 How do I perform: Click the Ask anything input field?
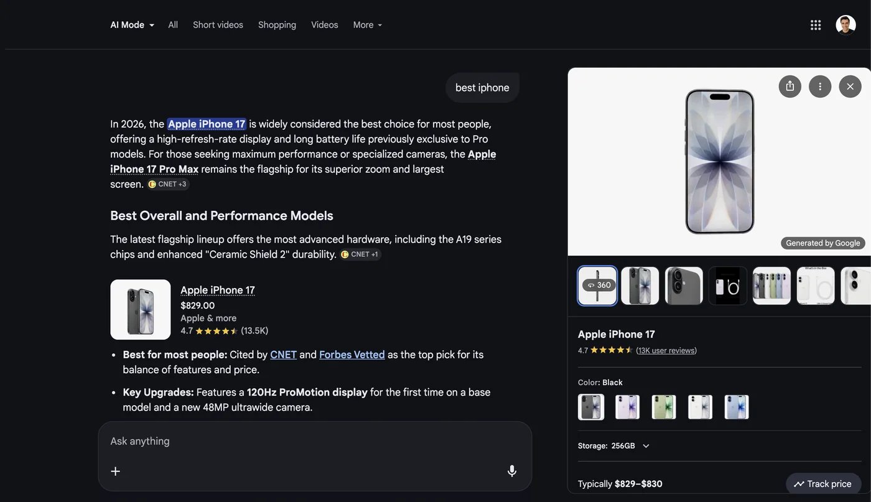pos(315,441)
